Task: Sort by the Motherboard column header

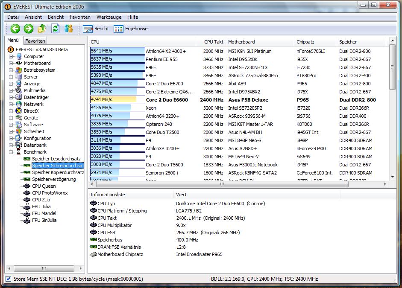Action: click(259, 42)
